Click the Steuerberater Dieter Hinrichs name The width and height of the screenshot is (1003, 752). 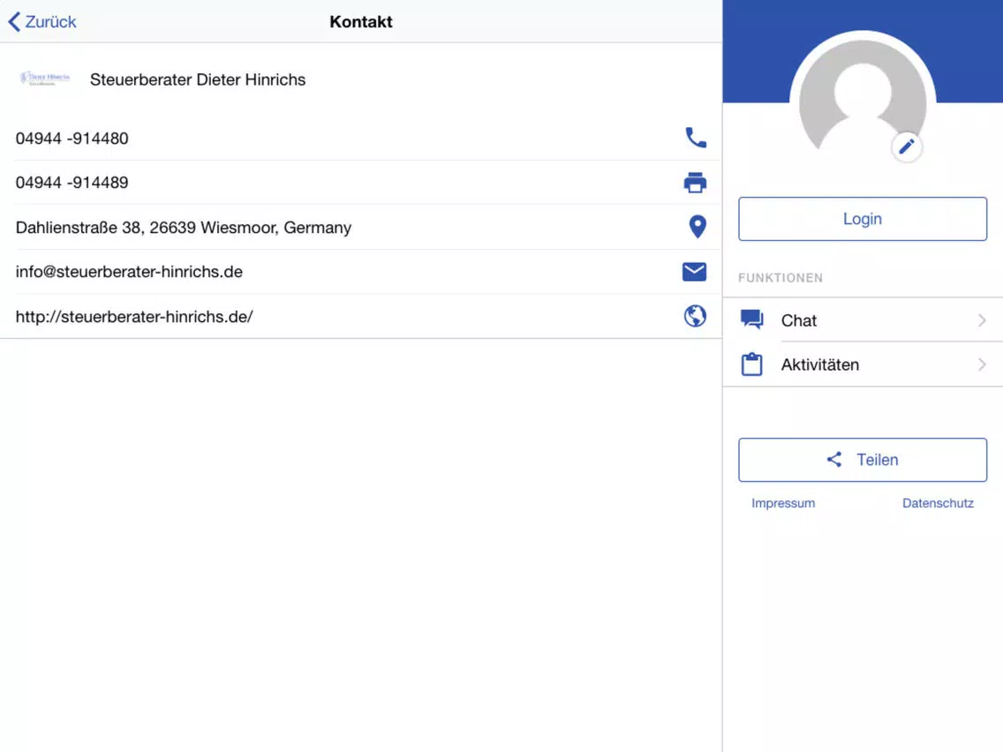click(x=198, y=79)
